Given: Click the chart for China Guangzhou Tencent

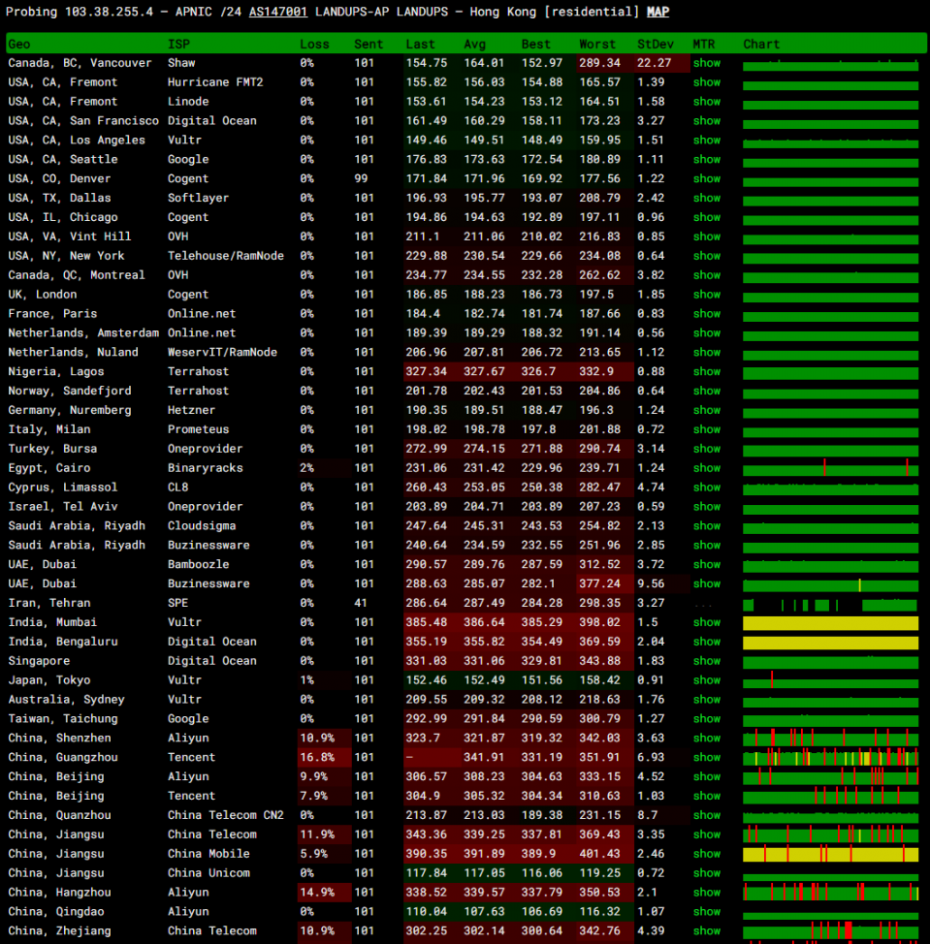Looking at the screenshot, I should coord(830,758).
